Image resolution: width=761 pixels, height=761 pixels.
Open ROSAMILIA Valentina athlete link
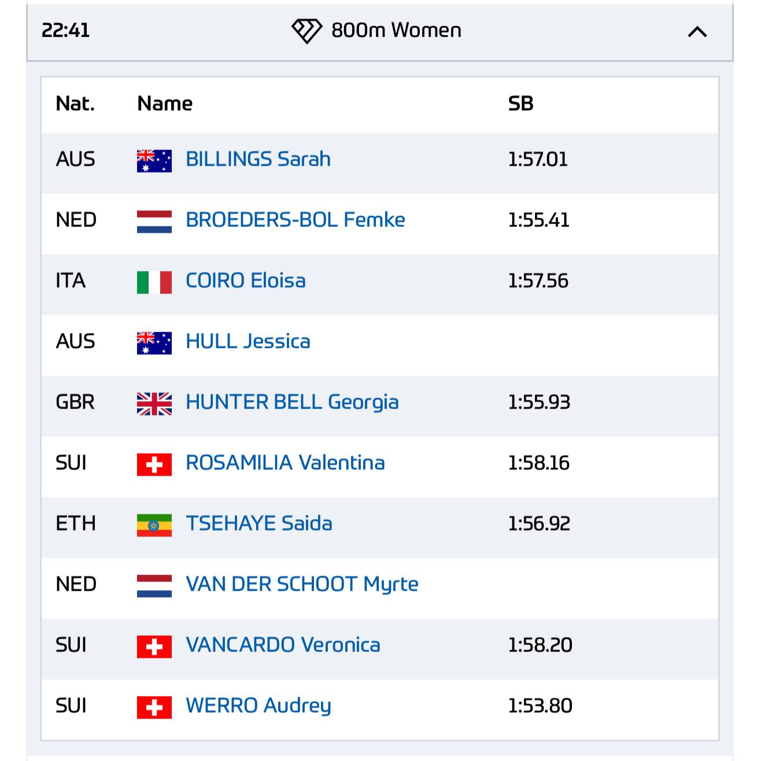tap(285, 463)
